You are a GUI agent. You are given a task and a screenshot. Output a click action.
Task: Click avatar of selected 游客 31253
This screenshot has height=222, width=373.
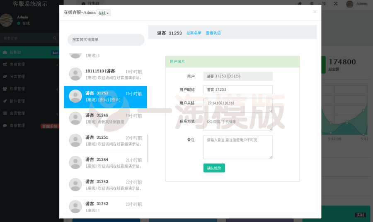(x=75, y=96)
